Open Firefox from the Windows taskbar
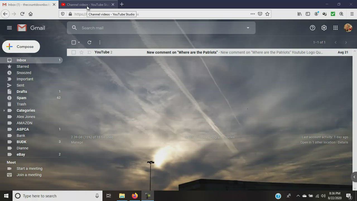Image resolution: width=357 pixels, height=201 pixels. click(x=135, y=196)
